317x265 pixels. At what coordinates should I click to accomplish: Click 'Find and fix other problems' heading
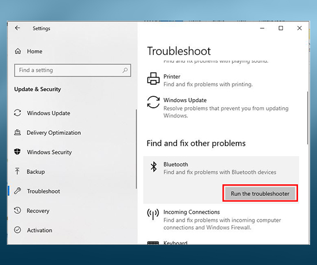pyautogui.click(x=196, y=143)
